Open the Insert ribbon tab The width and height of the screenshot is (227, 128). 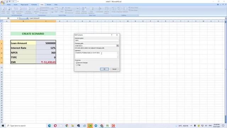point(16,5)
